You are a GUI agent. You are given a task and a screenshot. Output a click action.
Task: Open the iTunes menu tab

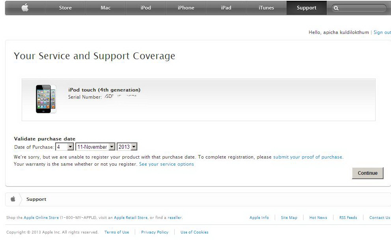point(266,8)
